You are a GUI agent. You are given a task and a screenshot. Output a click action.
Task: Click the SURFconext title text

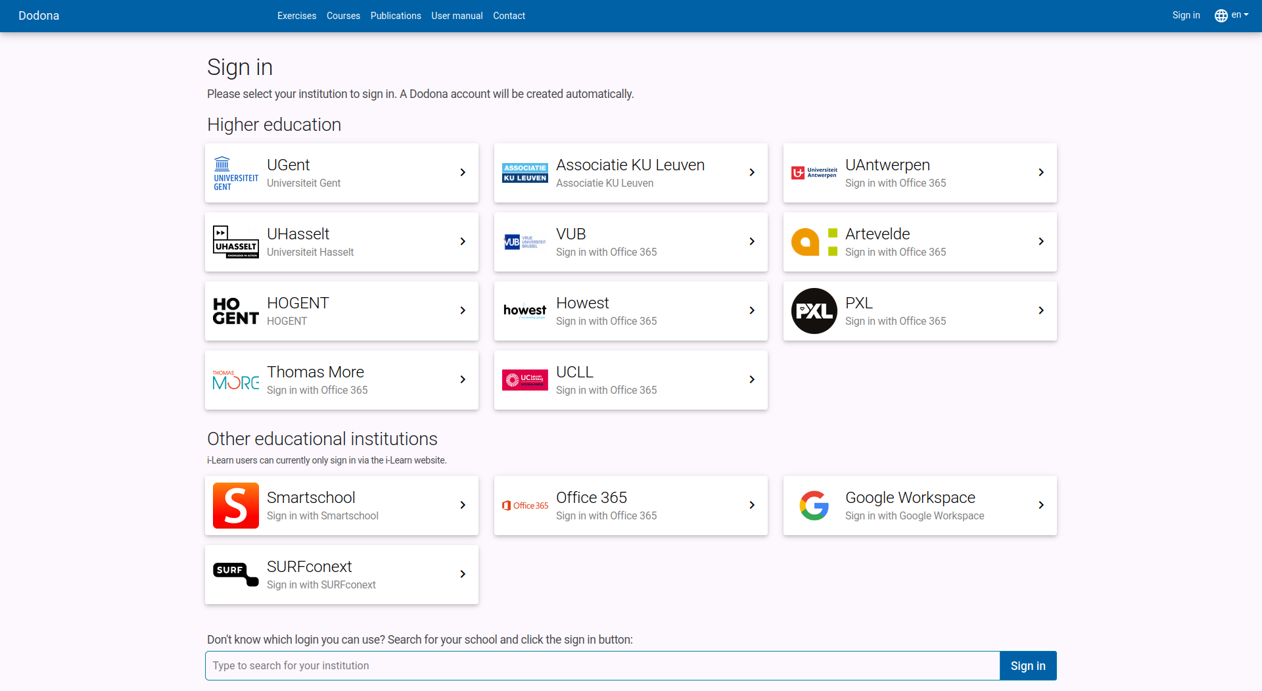click(309, 567)
